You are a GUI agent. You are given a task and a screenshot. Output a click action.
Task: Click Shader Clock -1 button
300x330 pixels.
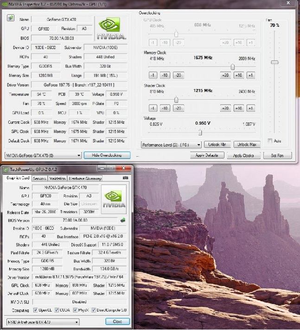click(x=153, y=108)
